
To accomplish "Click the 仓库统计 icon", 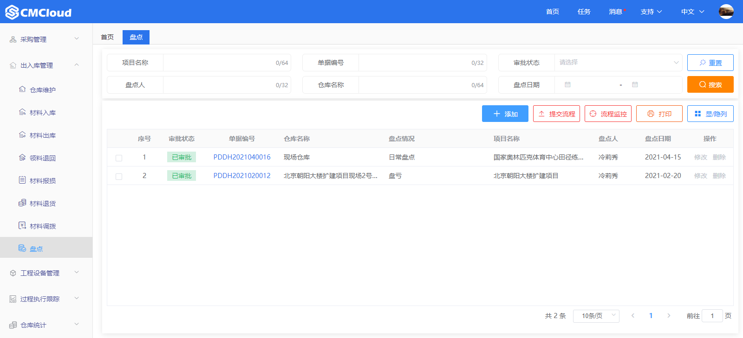I will [13, 325].
